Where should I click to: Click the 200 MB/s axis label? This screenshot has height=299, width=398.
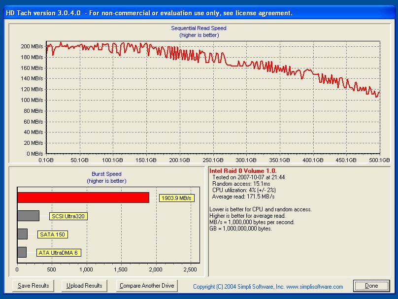[x=32, y=46]
